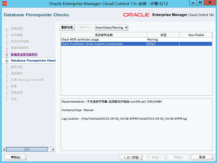The image size is (217, 163).
Task: Click the 先决条件检查 step in the sidebar
Action: tap(20, 41)
